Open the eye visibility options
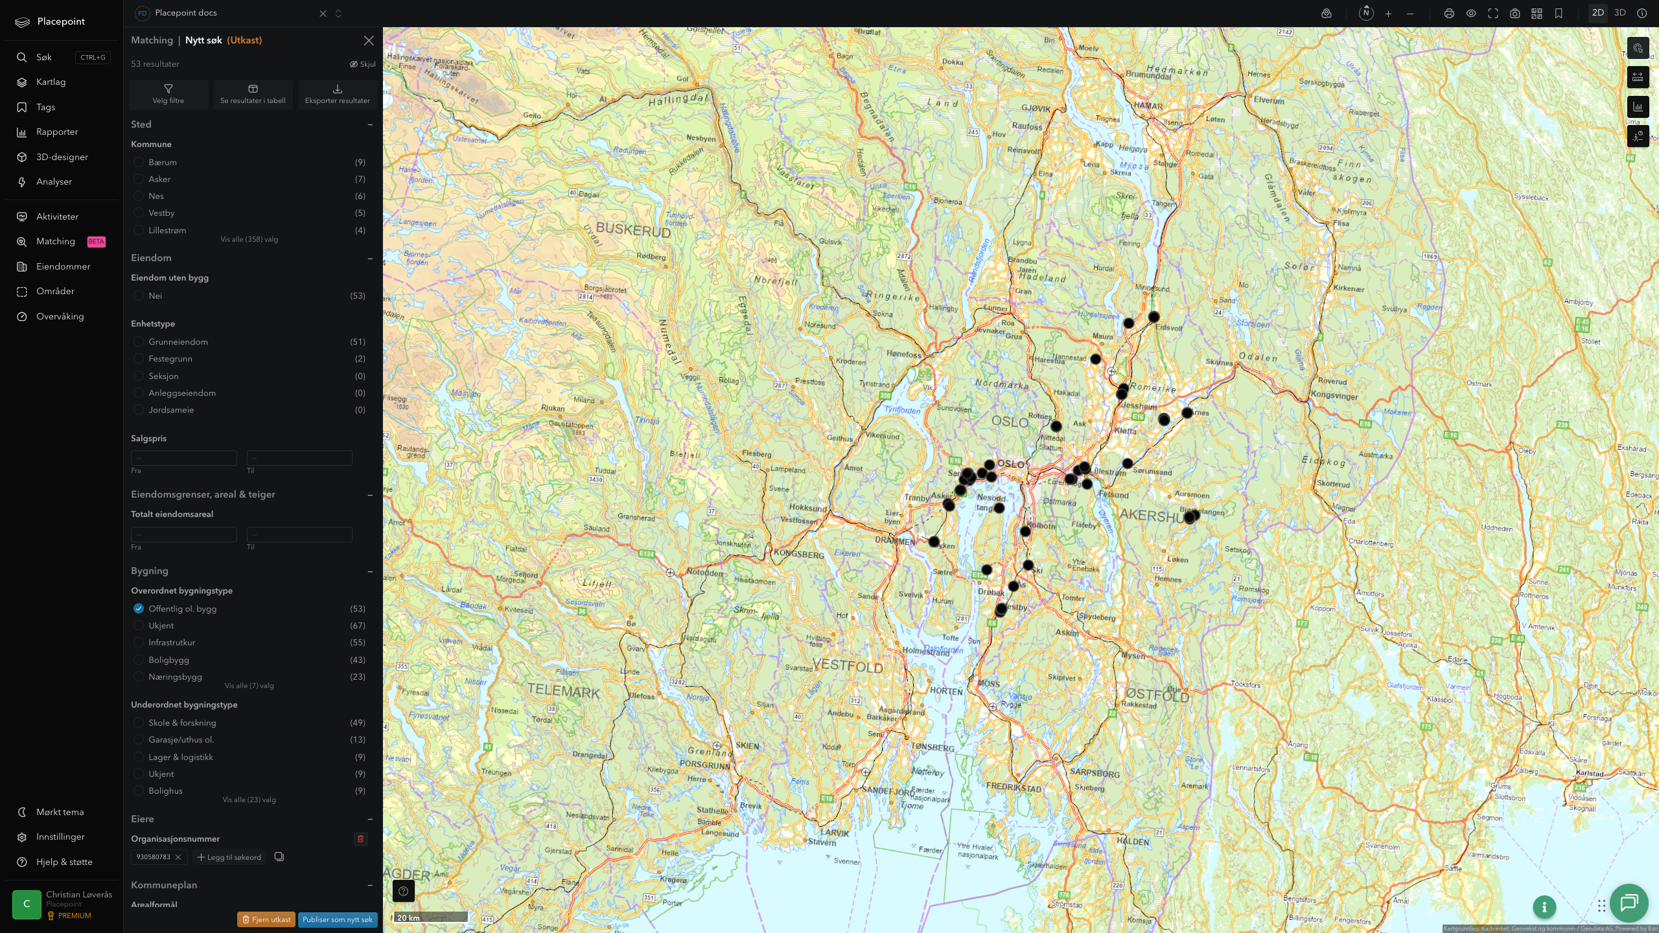The height and width of the screenshot is (933, 1659). (1471, 14)
